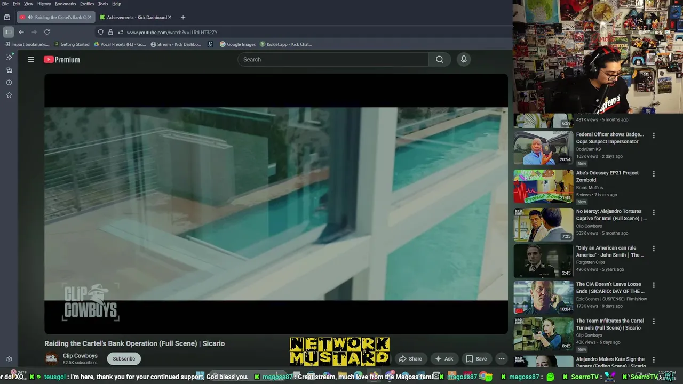Open the Bookmarks menu
Viewport: 683px width, 384px height.
(x=66, y=4)
